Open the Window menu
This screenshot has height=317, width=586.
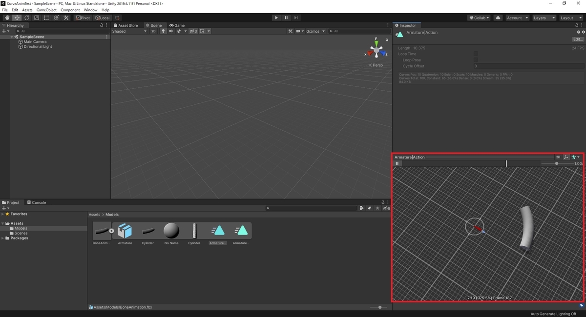(90, 10)
